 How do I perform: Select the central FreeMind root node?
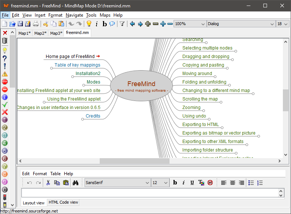[x=141, y=86]
